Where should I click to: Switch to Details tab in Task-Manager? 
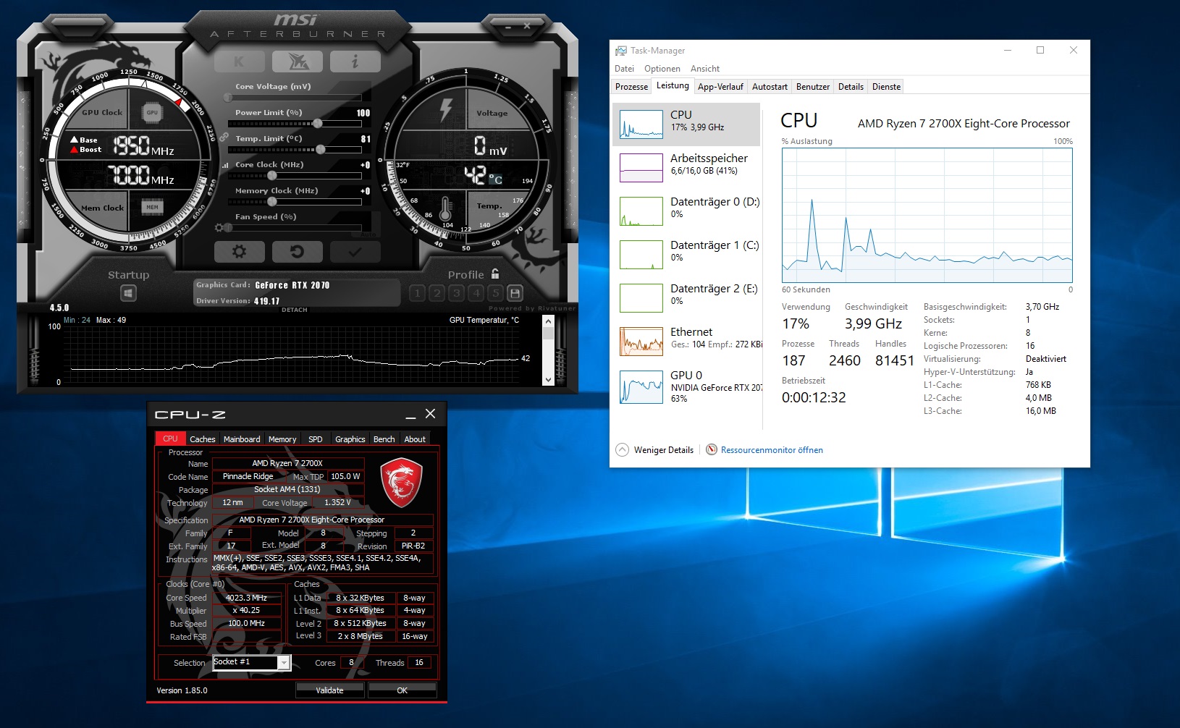pyautogui.click(x=851, y=87)
